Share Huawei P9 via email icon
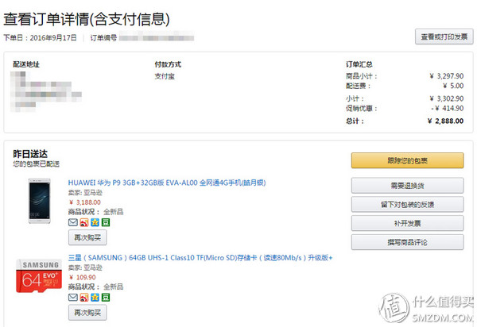 (72, 222)
